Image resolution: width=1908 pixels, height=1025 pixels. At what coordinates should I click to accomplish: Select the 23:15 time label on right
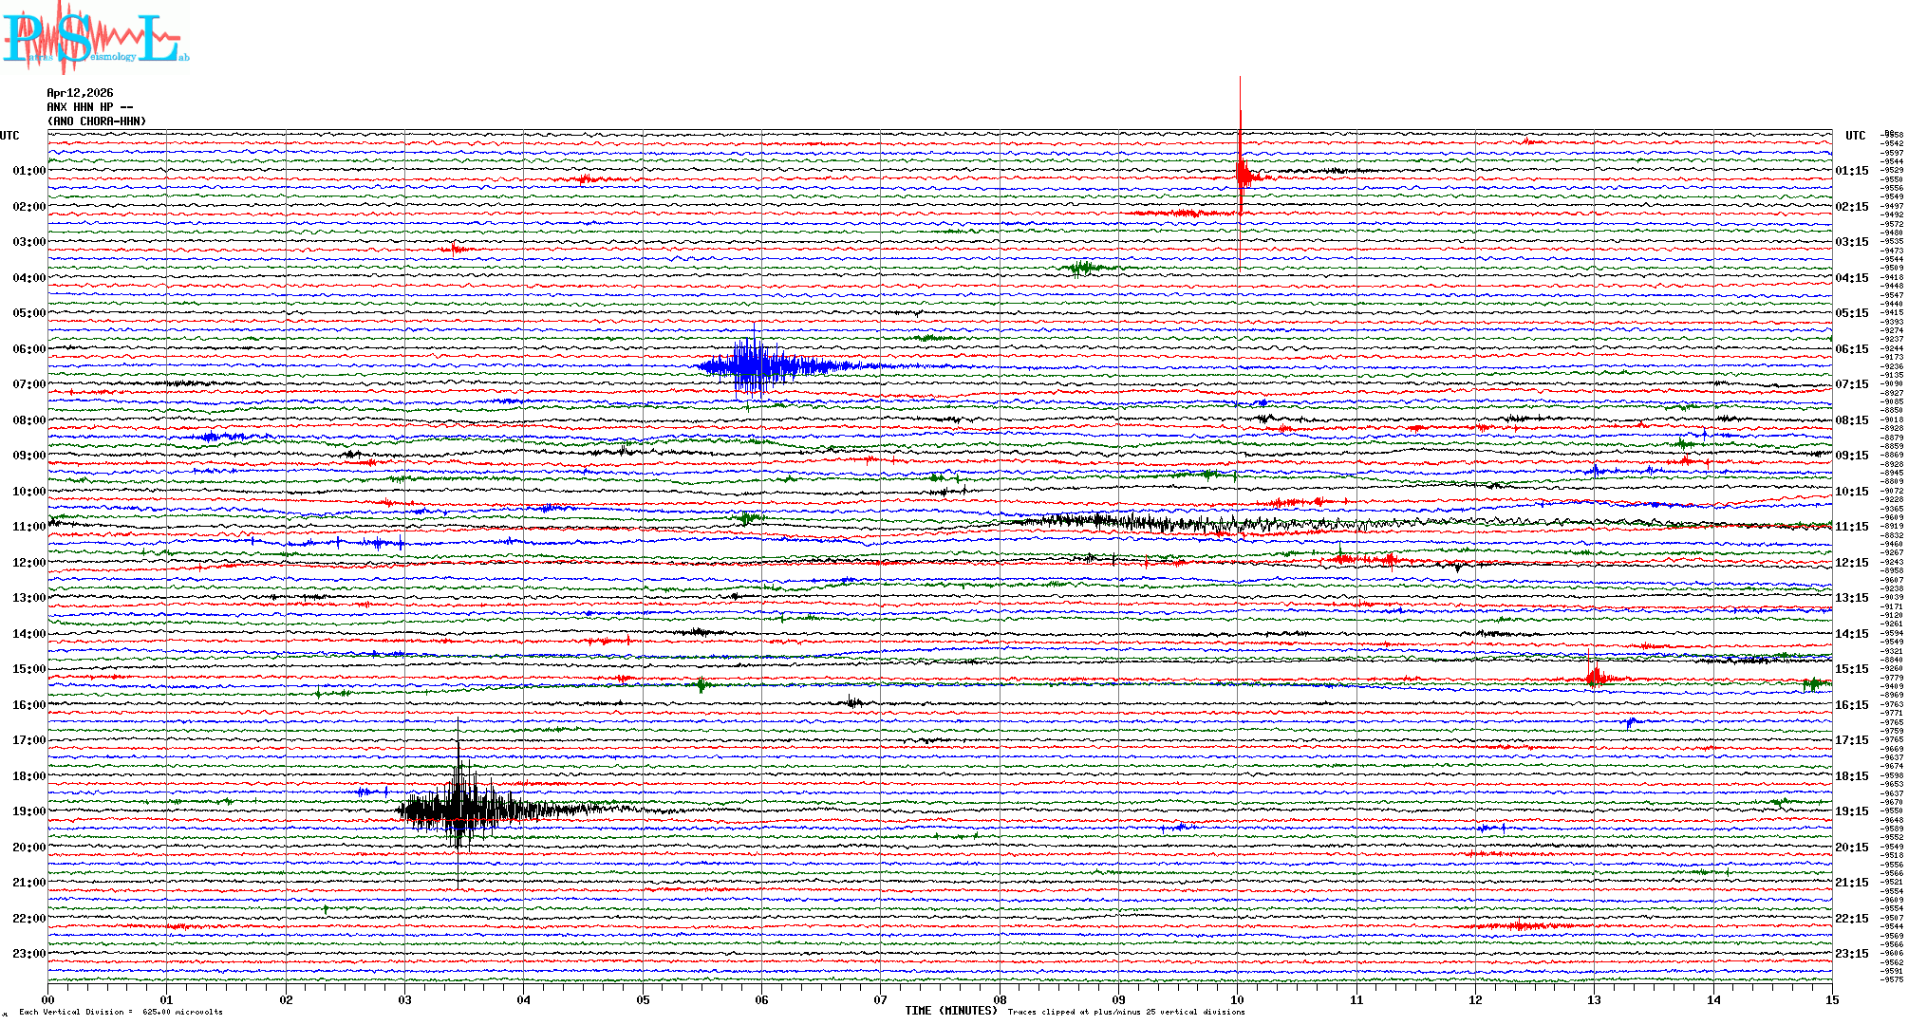[x=1851, y=954]
